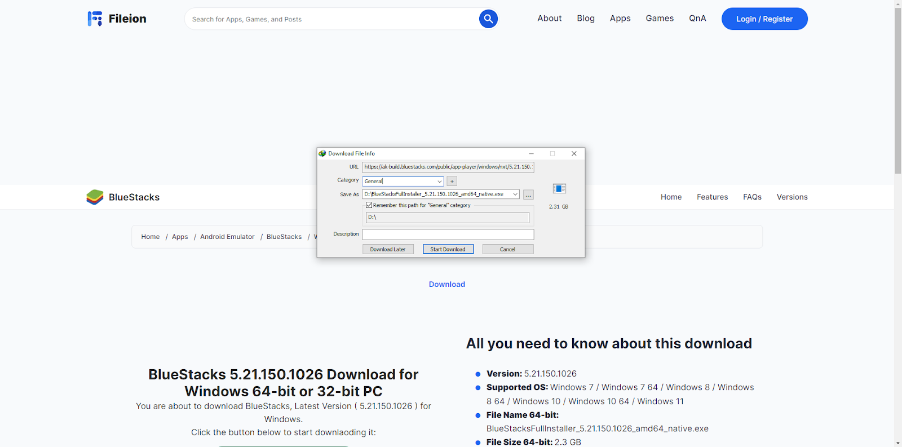Image resolution: width=902 pixels, height=447 pixels.
Task: Click the scrollbar up arrow
Action: [x=898, y=3]
